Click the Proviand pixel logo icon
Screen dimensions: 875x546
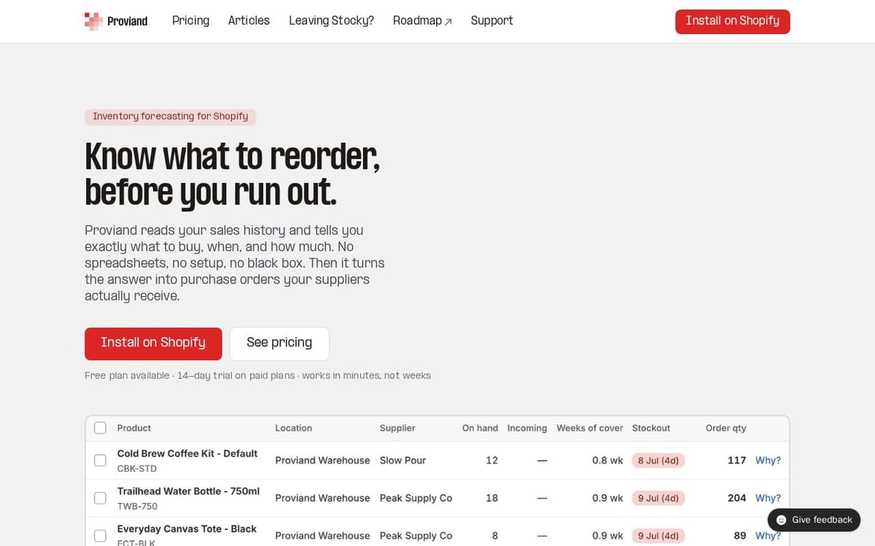(x=93, y=21)
